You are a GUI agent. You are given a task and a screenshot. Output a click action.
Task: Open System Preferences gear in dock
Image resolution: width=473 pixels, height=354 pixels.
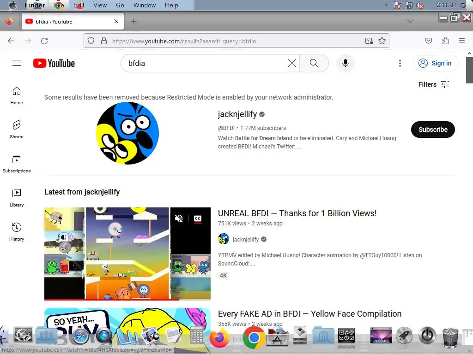(x=23, y=335)
